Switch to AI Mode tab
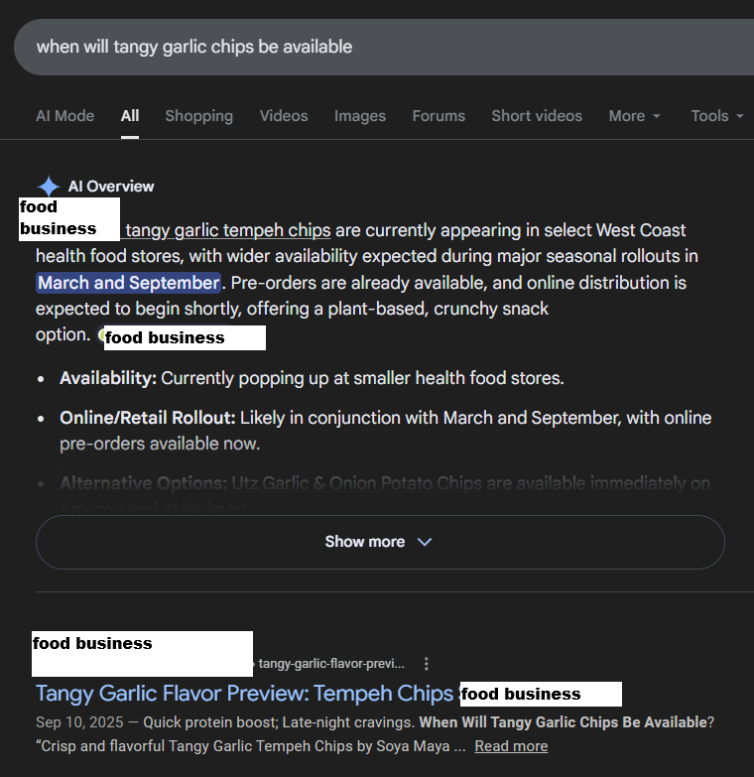Screen dimensions: 754x777 [x=64, y=116]
